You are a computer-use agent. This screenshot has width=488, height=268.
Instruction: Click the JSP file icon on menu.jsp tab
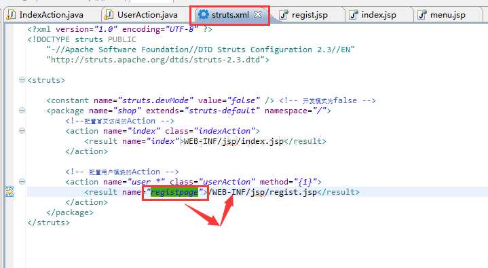tap(422, 15)
